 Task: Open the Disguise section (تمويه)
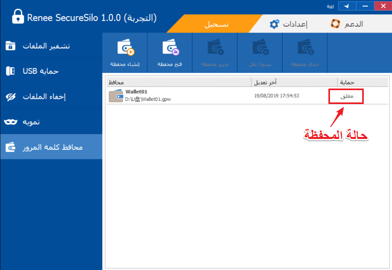tap(51, 121)
